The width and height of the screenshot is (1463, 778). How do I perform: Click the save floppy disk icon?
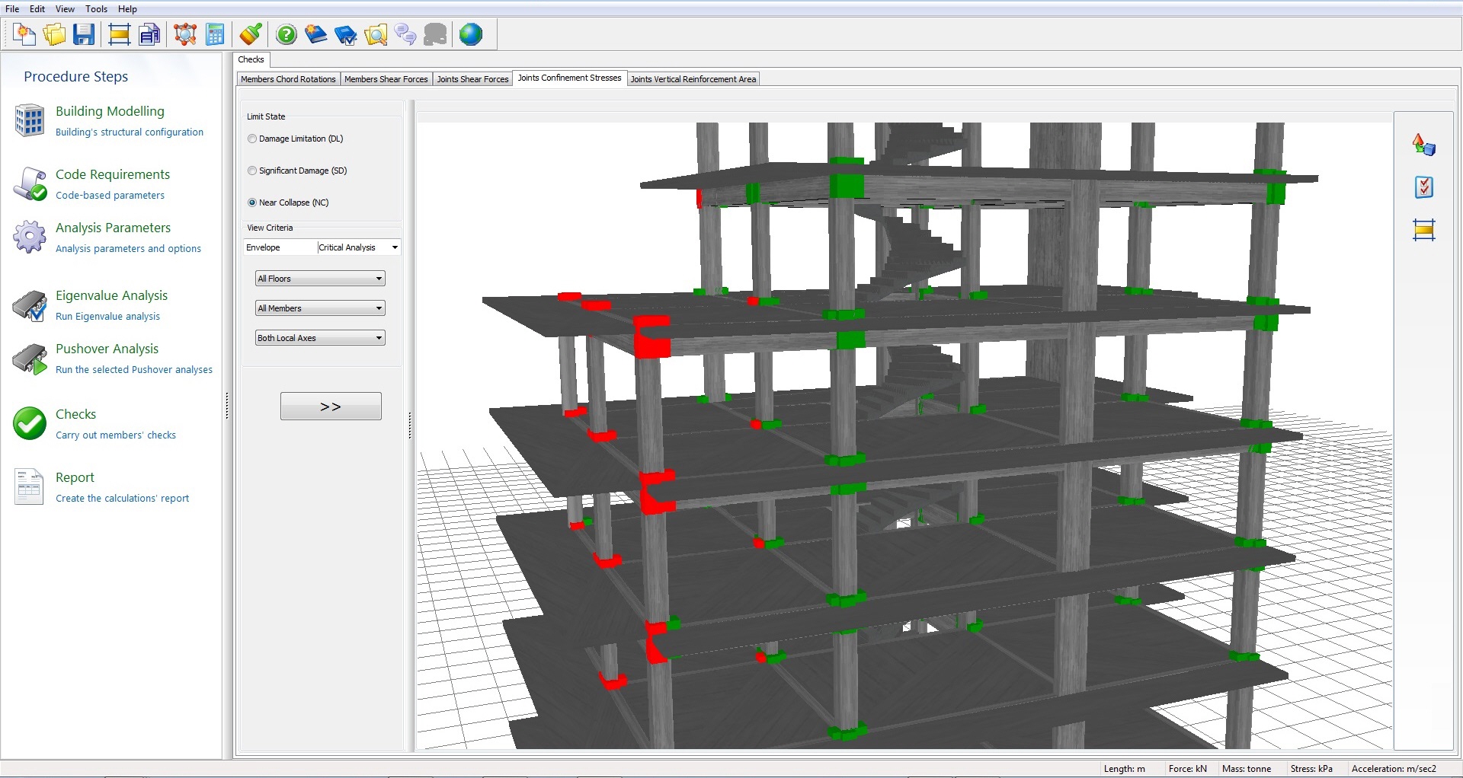(x=84, y=34)
